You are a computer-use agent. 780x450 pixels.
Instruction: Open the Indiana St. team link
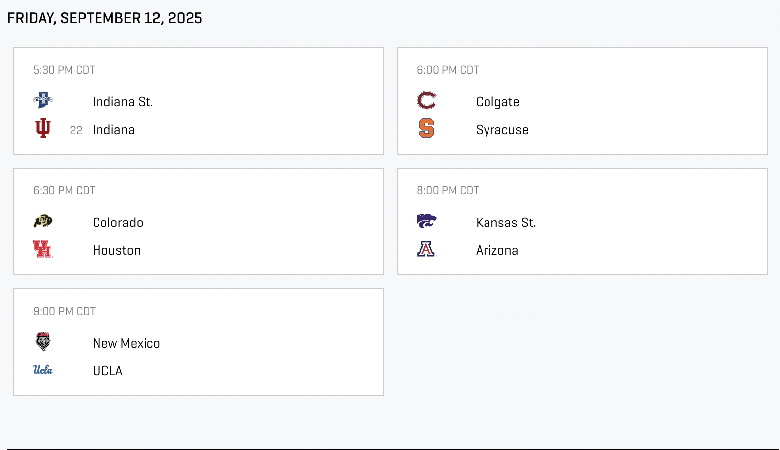[x=123, y=102]
